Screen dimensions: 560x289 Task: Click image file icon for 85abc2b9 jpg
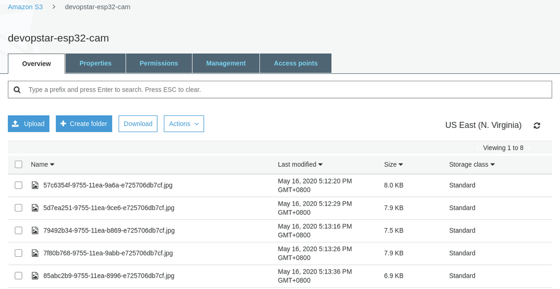point(35,276)
